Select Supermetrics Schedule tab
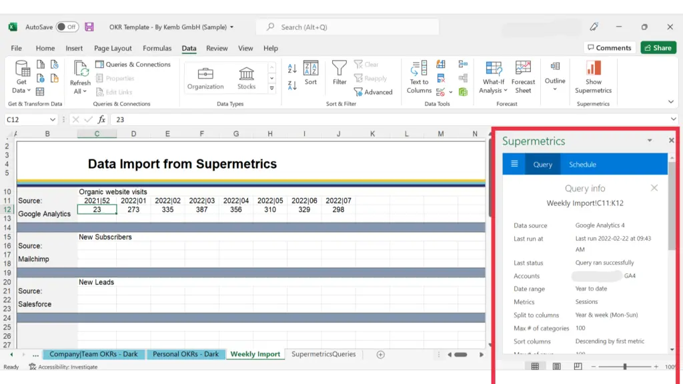The width and height of the screenshot is (683, 384). click(582, 164)
